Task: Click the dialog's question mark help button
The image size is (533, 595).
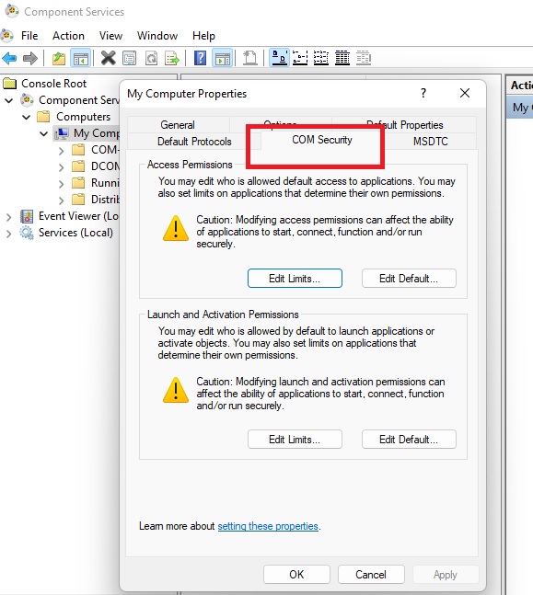Action: (x=423, y=93)
